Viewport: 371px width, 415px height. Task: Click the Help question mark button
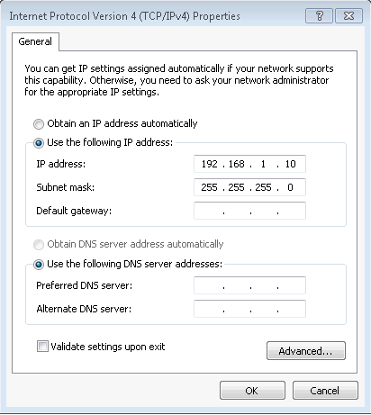(319, 15)
